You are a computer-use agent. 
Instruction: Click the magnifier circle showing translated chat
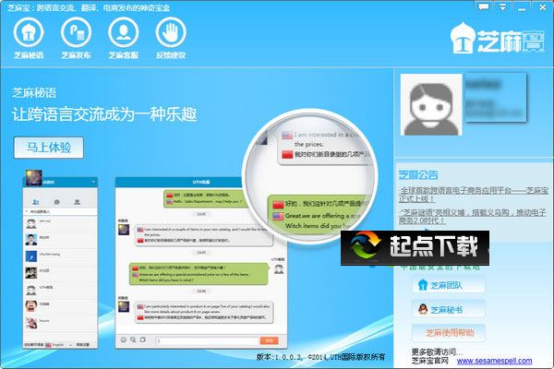[x=310, y=176]
